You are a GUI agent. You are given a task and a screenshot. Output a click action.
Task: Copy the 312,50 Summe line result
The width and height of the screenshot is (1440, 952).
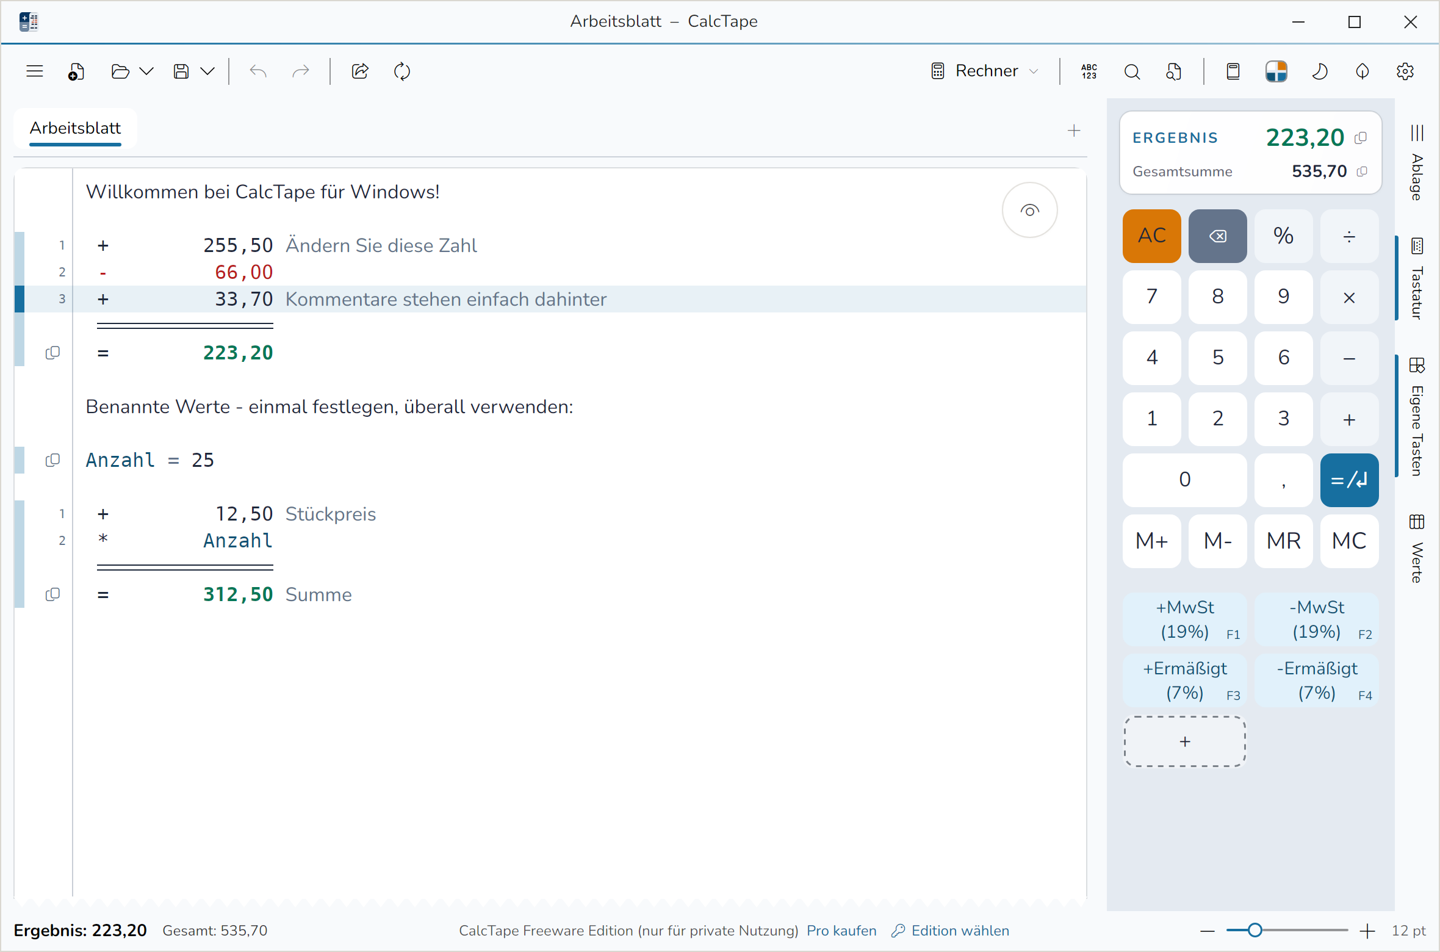pos(53,594)
